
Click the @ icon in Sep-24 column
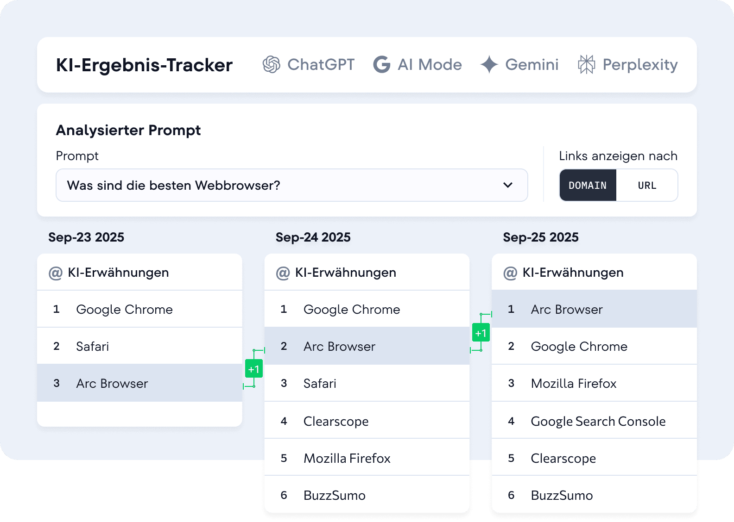(283, 273)
